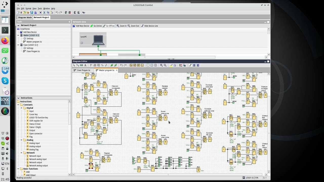Click the Paste icon in main toolbar
The height and width of the screenshot is (182, 324).
point(52,12)
